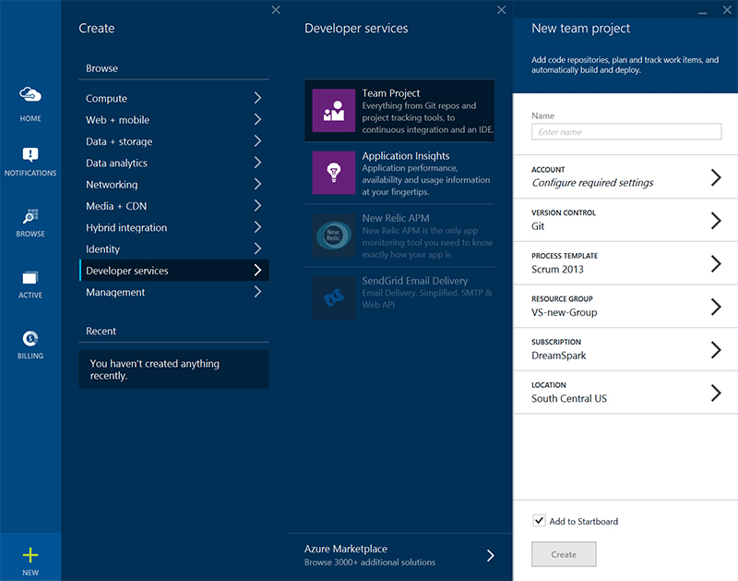
Task: Show the Active windows icon
Action: [x=30, y=278]
